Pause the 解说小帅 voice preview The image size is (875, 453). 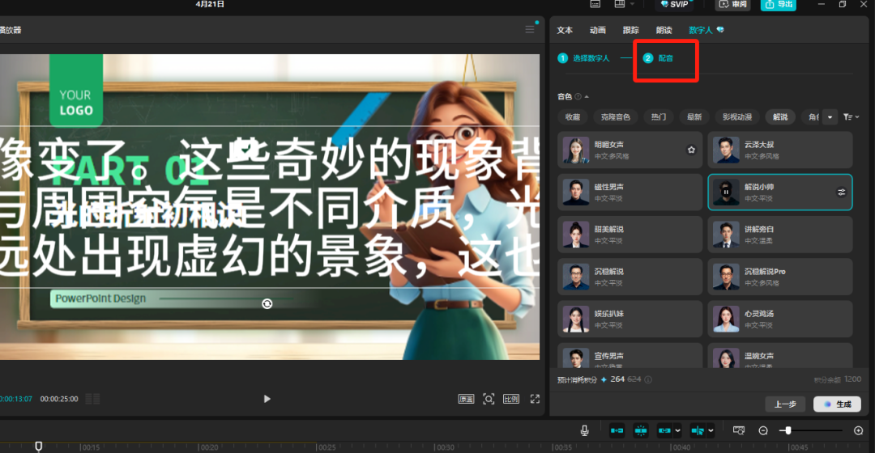[726, 193]
